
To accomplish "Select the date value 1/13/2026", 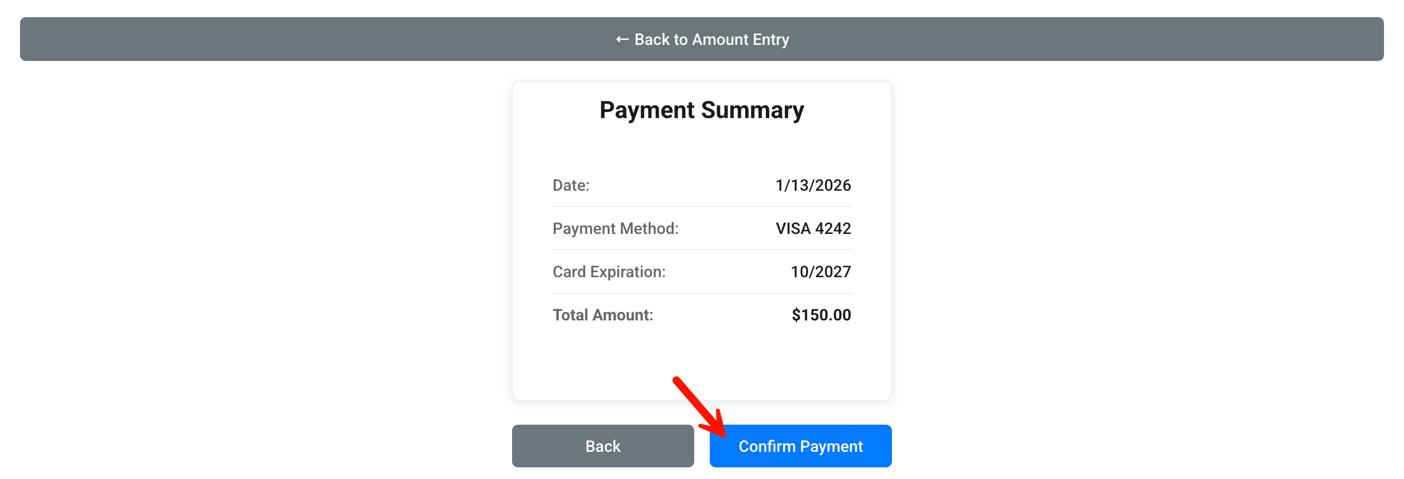I will pyautogui.click(x=813, y=185).
